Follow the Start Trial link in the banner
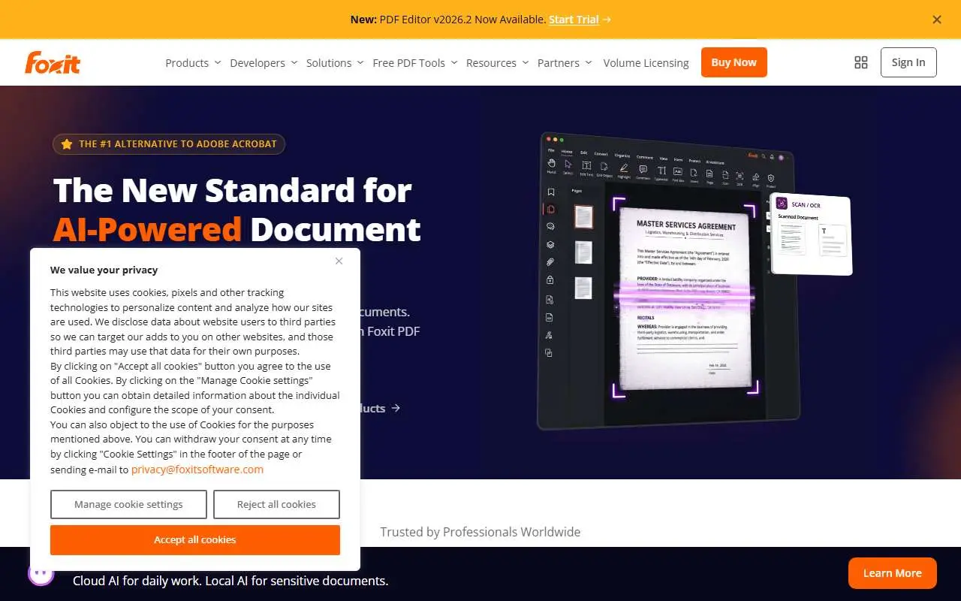 click(580, 20)
